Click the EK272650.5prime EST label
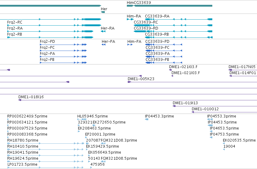Screen dimensions: 257x169 (x=109, y=122)
